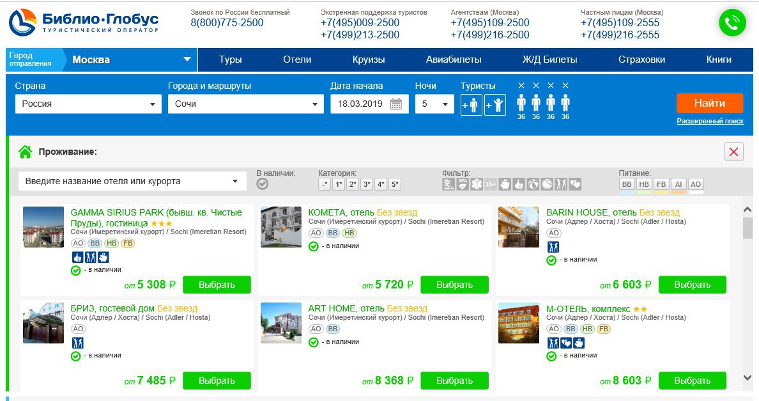
Task: Click the Дата начала date field
Action: [369, 104]
